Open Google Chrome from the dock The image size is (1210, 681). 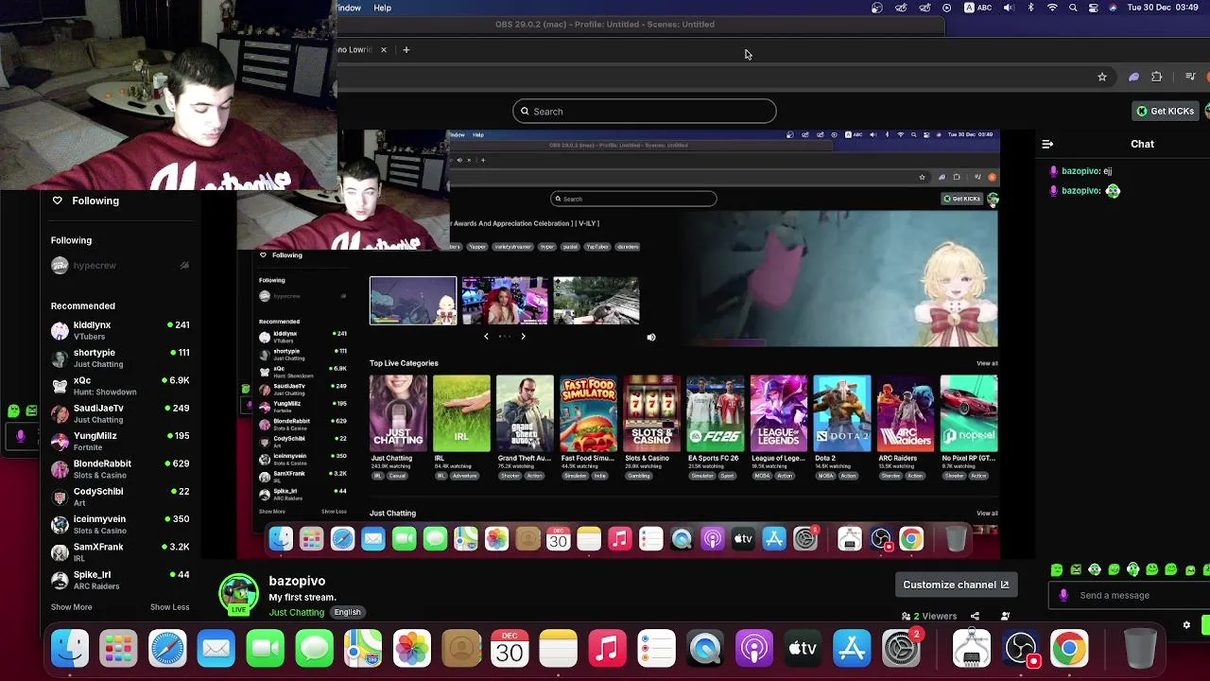(1069, 649)
